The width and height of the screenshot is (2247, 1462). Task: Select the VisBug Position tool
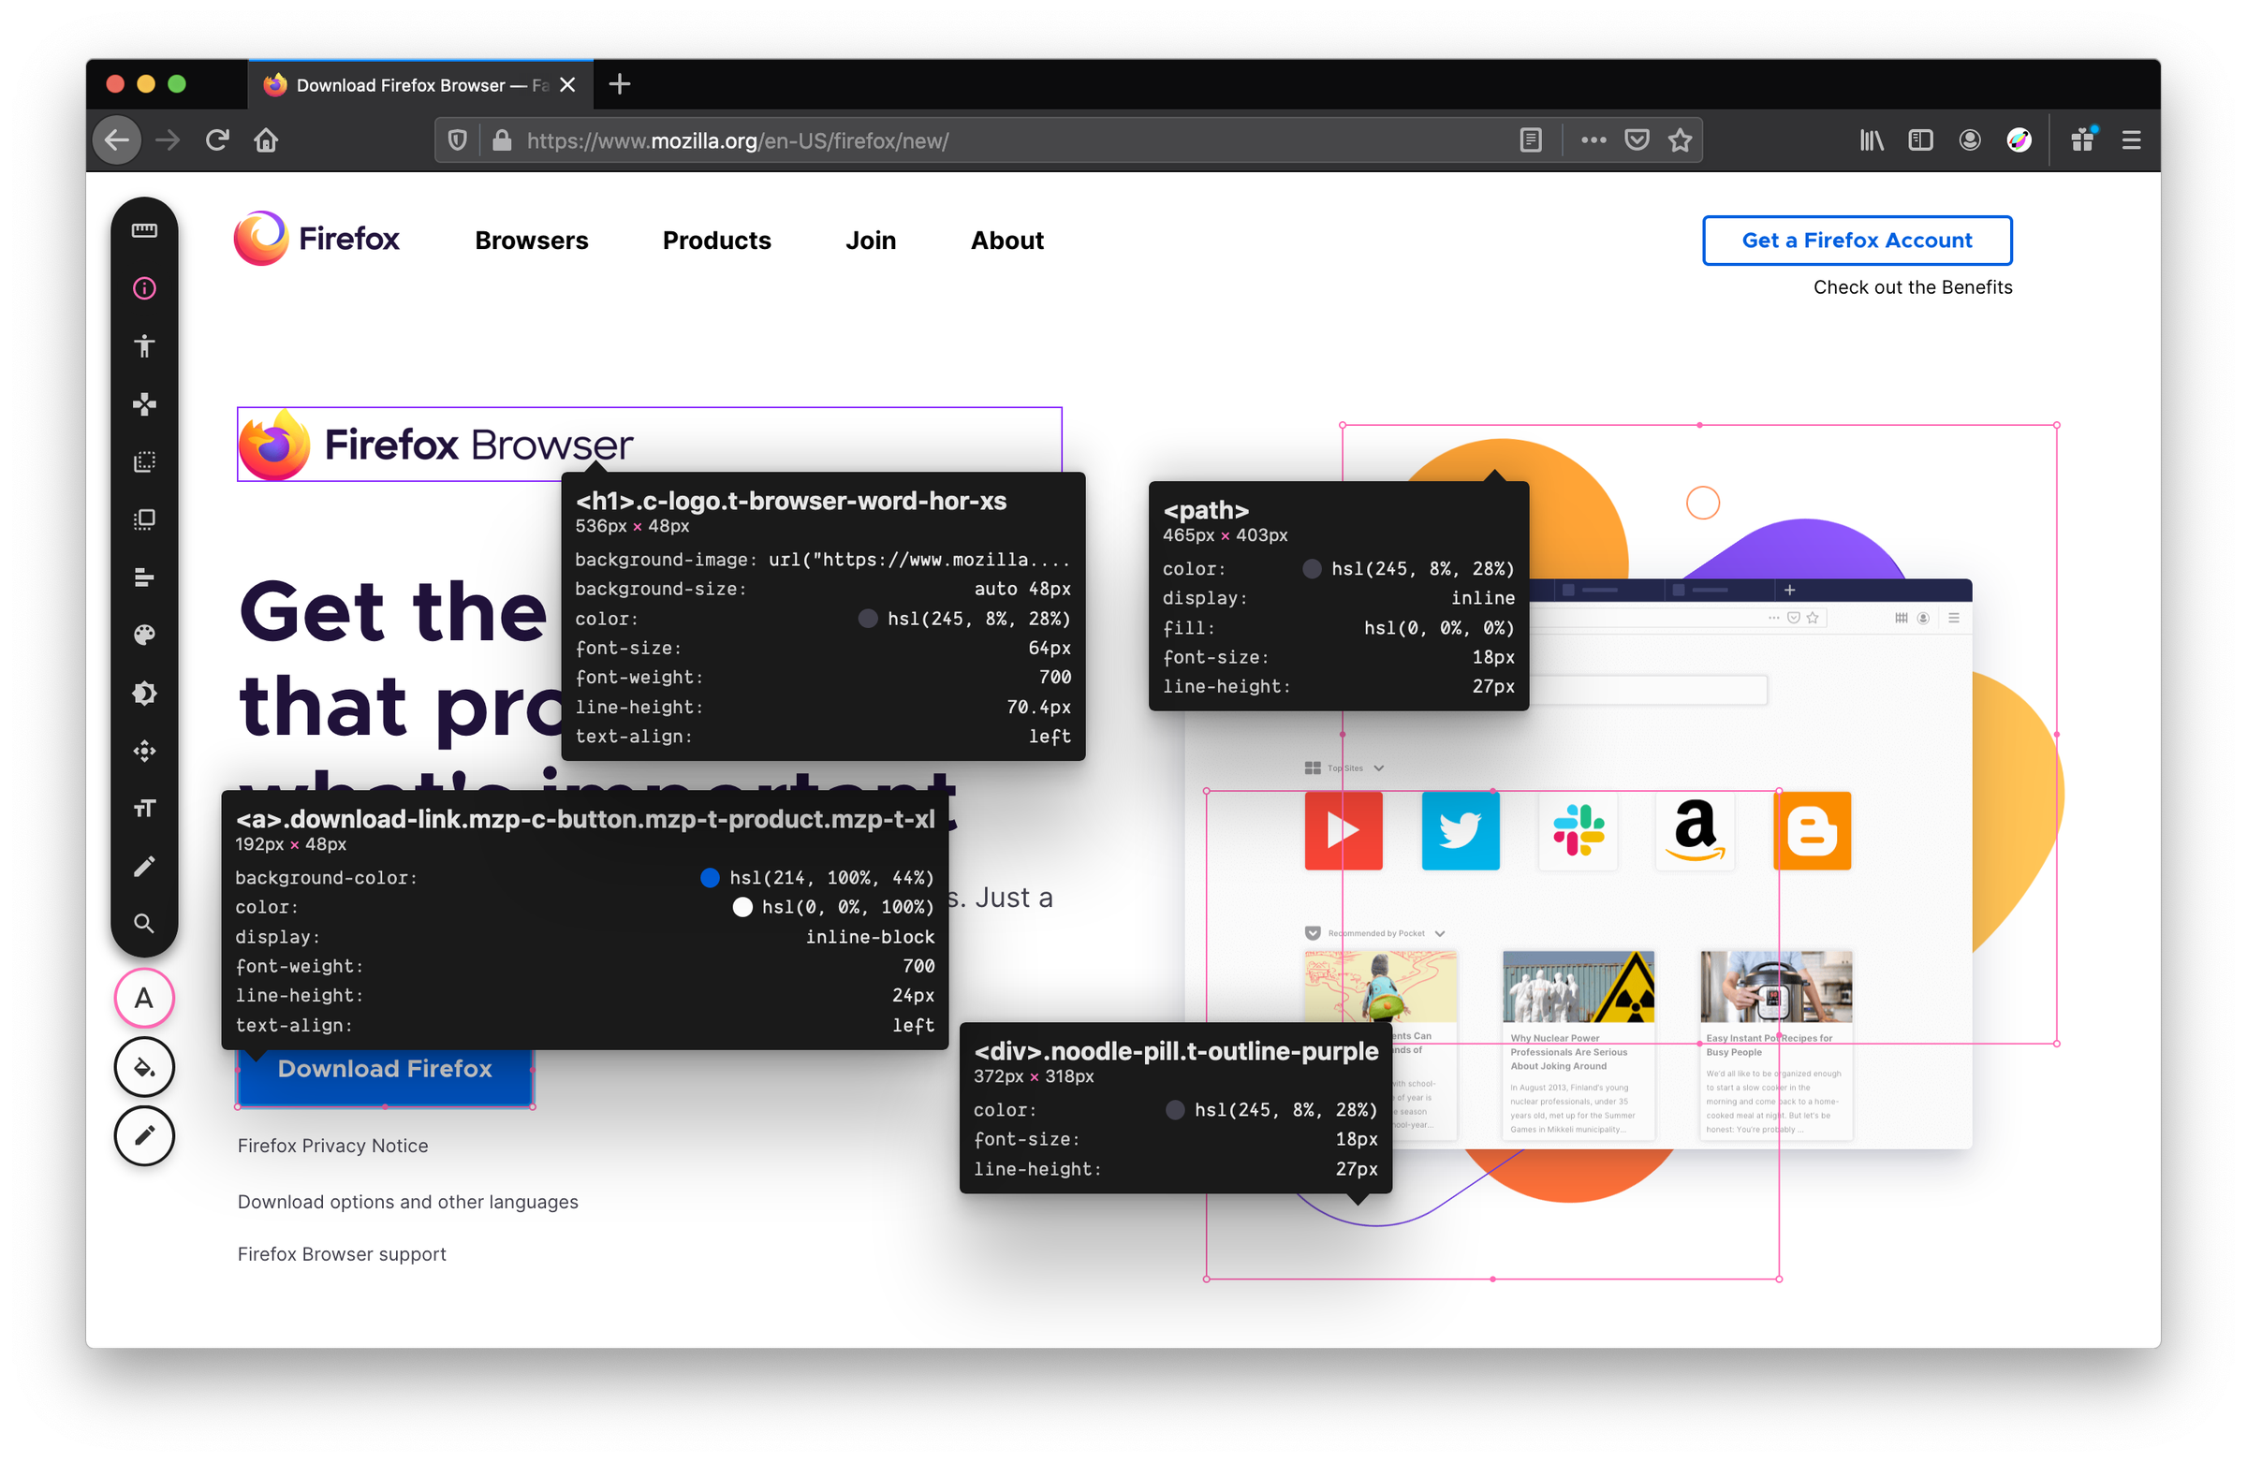point(144,752)
